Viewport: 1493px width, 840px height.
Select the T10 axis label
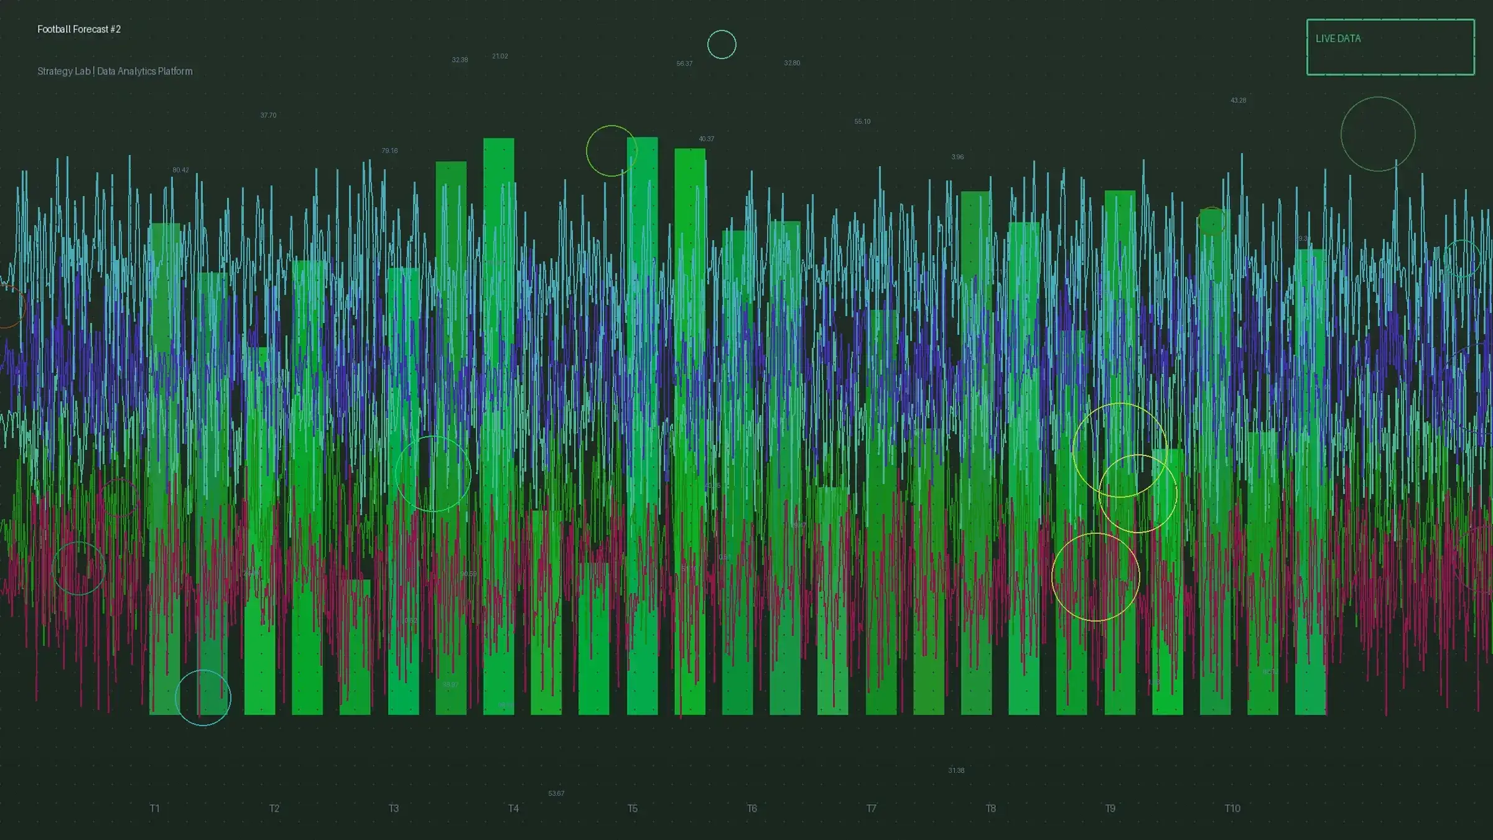1232,808
